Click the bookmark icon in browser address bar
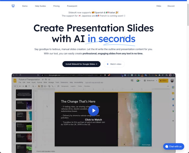Viewport: 189px width, 153px height. 38,75
